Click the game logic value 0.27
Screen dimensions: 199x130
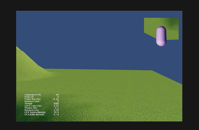56,106
